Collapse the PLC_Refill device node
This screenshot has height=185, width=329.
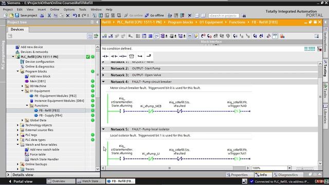(13, 57)
